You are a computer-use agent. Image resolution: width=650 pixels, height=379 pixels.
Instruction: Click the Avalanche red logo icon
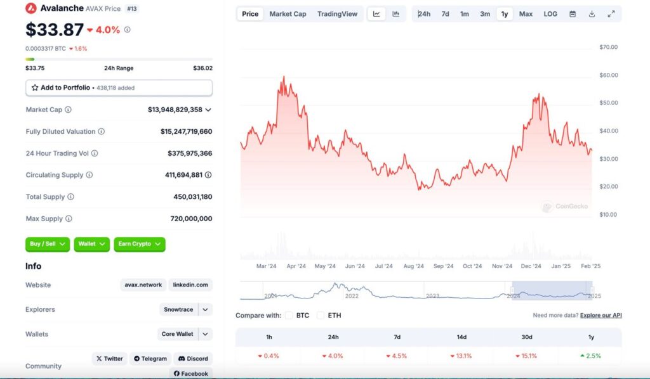tap(31, 8)
